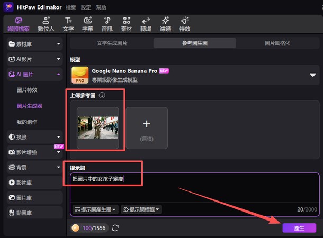The image size is (323, 238).
Task: Open 圖片庫 image library
Action: pos(34,198)
